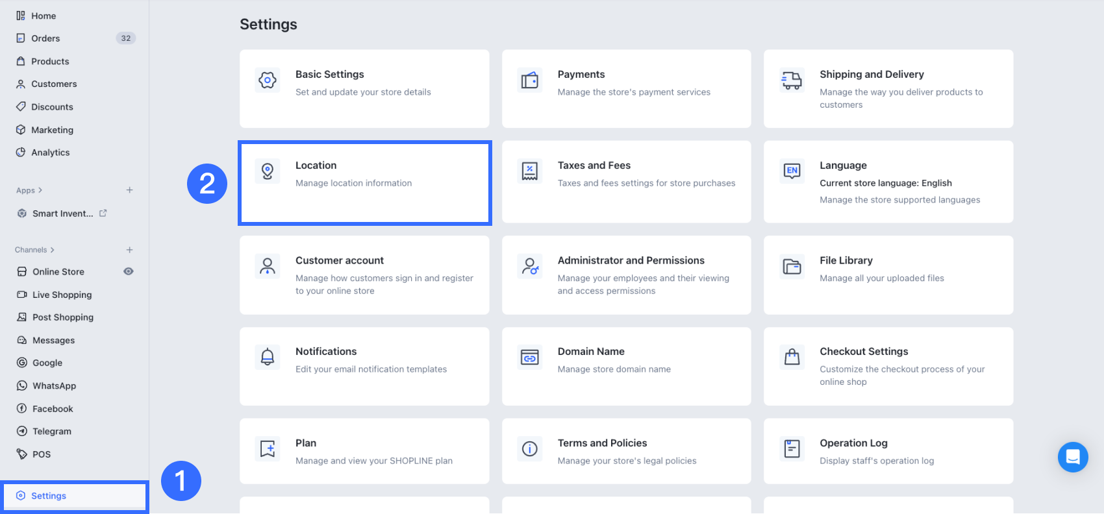Click the Shipping and Delivery truck icon
This screenshot has width=1104, height=514.
tap(792, 80)
